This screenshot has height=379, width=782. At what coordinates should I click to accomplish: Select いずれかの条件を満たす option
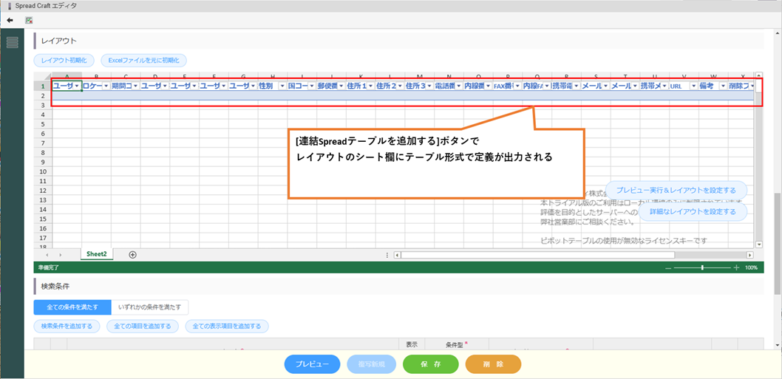149,307
